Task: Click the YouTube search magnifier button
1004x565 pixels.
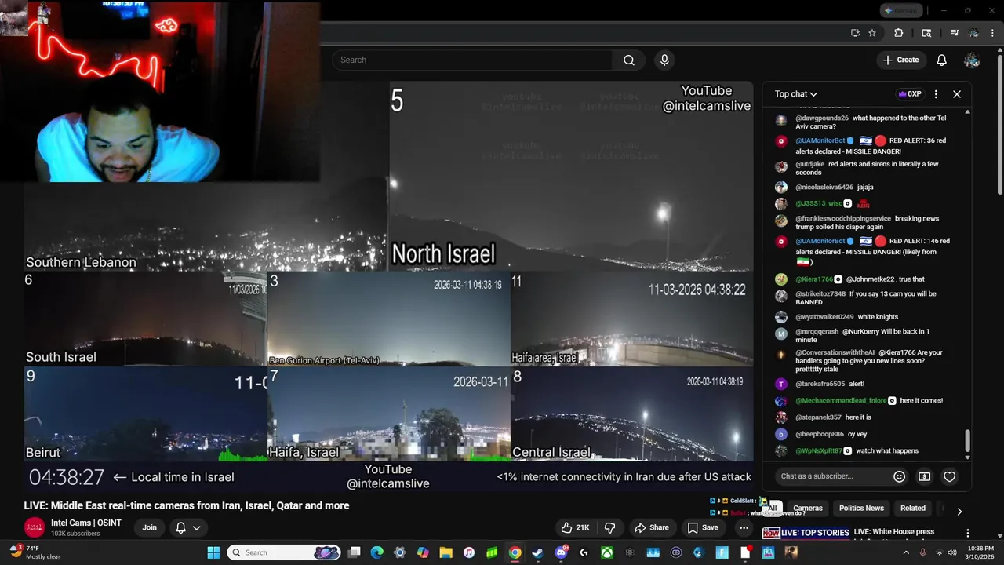Action: (629, 60)
